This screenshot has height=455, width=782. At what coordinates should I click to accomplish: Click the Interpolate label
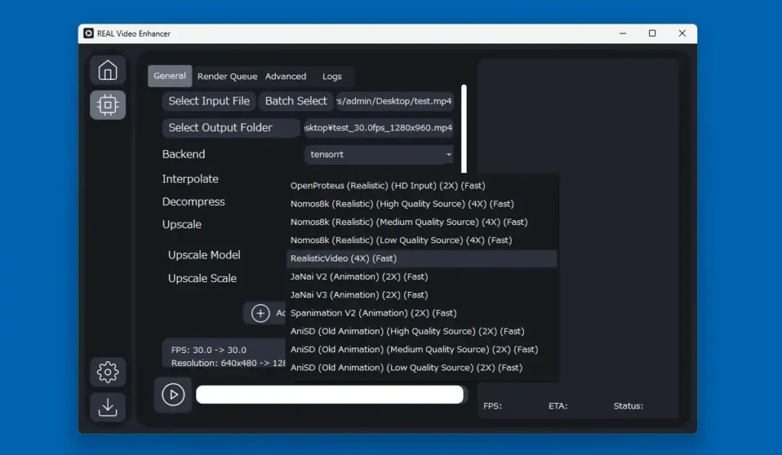pos(190,178)
